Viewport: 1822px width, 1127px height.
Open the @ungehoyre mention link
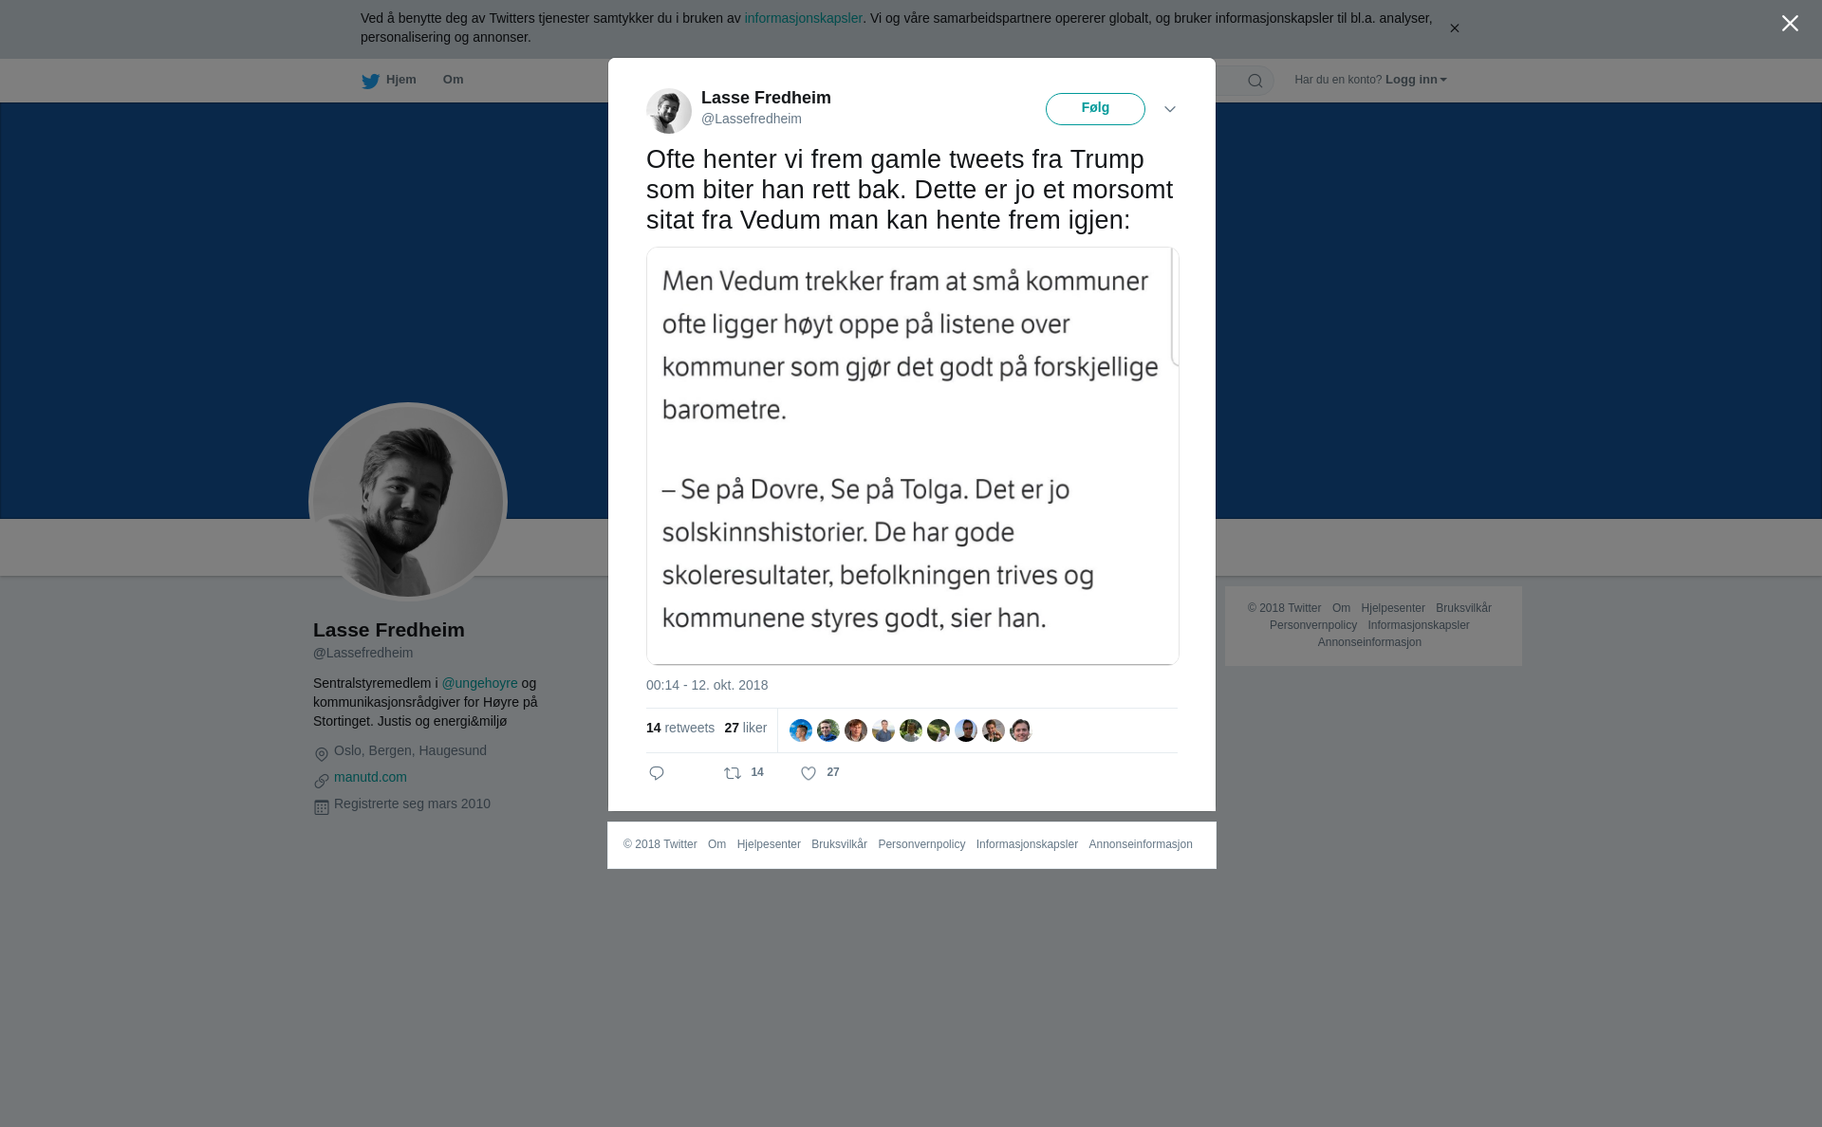tap(479, 683)
